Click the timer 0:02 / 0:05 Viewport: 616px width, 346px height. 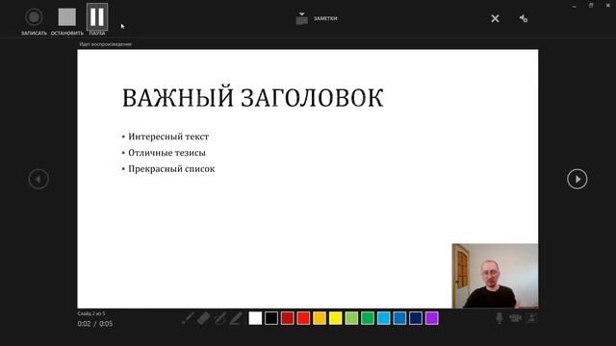95,324
